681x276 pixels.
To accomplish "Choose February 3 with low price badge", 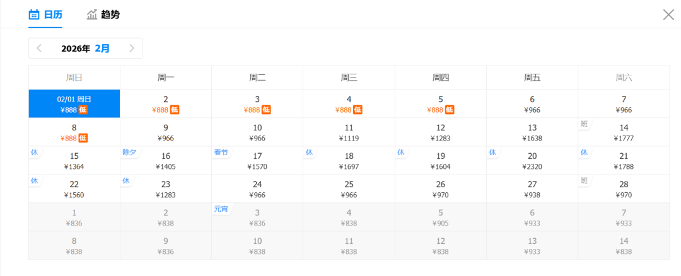I will 257,104.
